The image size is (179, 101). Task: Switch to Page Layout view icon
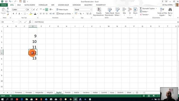coord(149,96)
